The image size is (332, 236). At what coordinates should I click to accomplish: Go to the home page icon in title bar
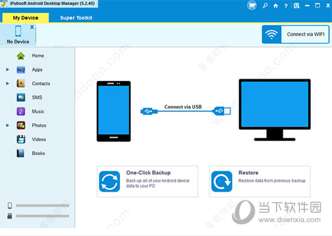[x=275, y=5]
